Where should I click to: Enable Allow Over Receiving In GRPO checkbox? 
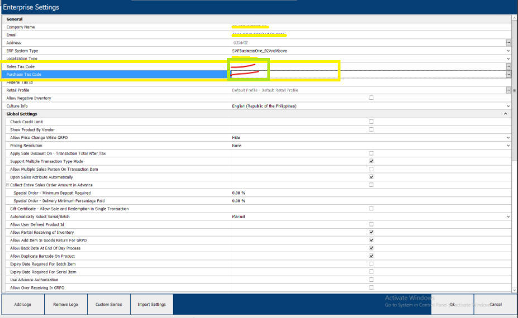(371, 288)
